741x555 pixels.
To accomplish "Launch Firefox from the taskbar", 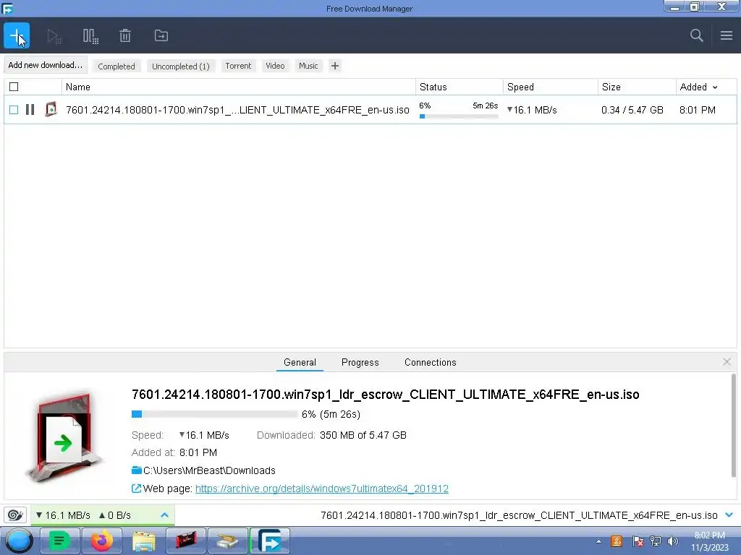I will [101, 541].
